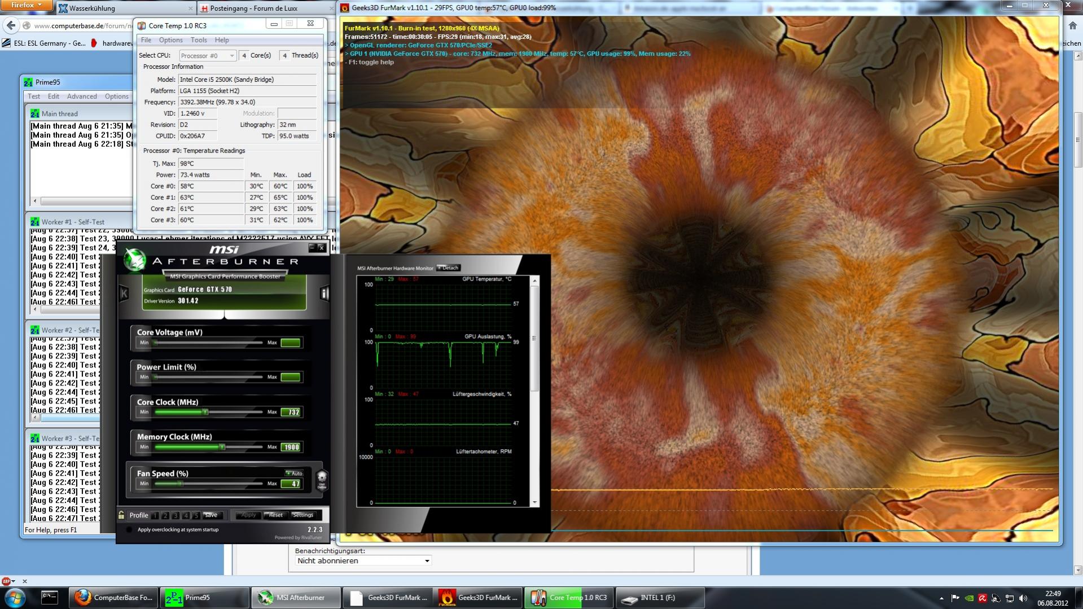Click the Afterburner Reset button
The height and width of the screenshot is (609, 1083).
[x=276, y=515]
